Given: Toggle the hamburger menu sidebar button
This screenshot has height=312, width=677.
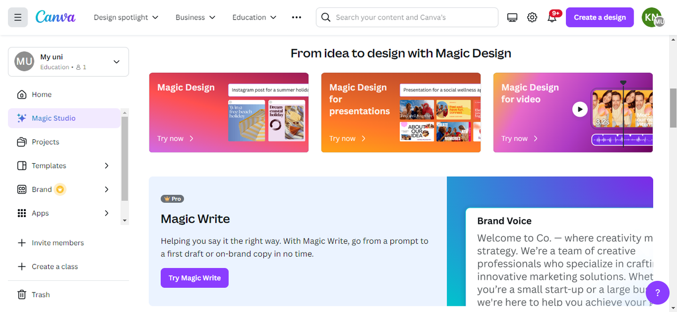Looking at the screenshot, I should coord(17,17).
